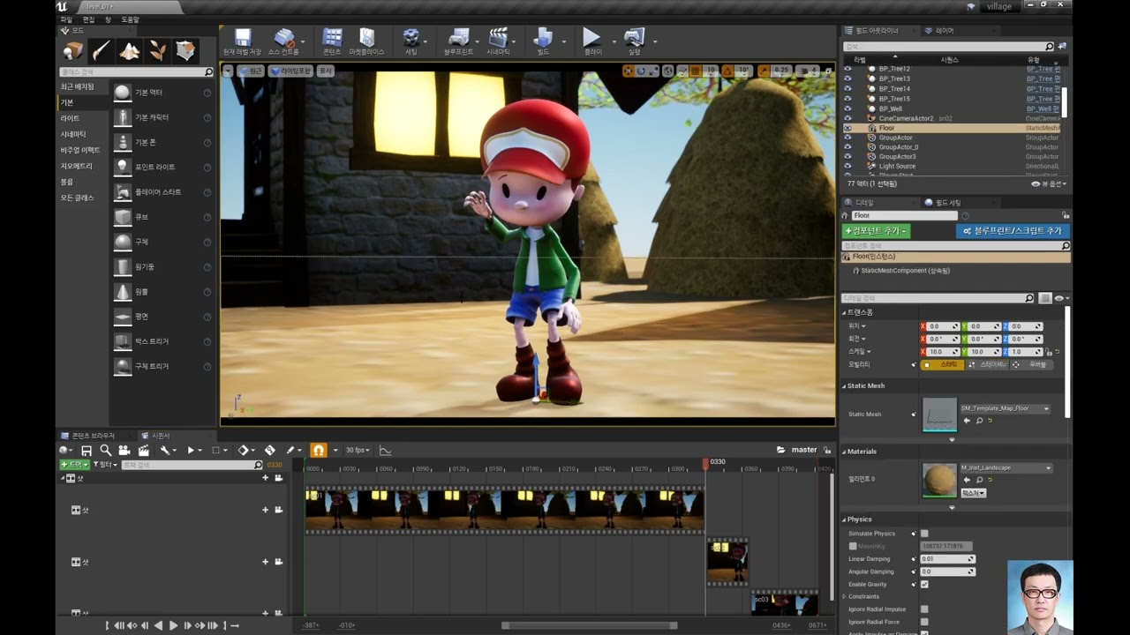This screenshot has width=1130, height=635.
Task: Click the red playhead marker at 0330
Action: 705,463
